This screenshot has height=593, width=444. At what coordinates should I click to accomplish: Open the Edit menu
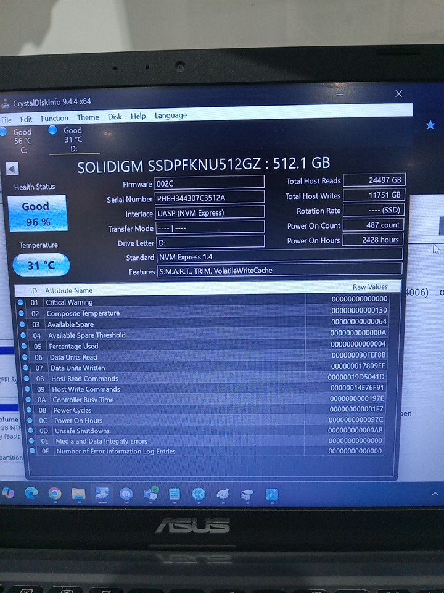pos(26,119)
